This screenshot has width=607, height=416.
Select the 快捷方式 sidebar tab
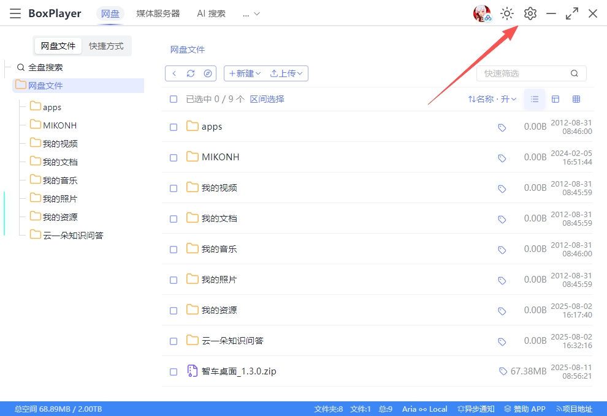tap(106, 46)
